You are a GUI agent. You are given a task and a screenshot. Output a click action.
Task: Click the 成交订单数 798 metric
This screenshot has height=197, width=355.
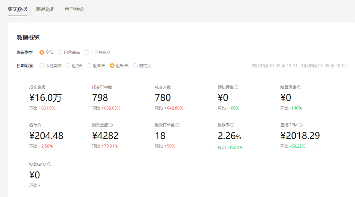point(100,98)
